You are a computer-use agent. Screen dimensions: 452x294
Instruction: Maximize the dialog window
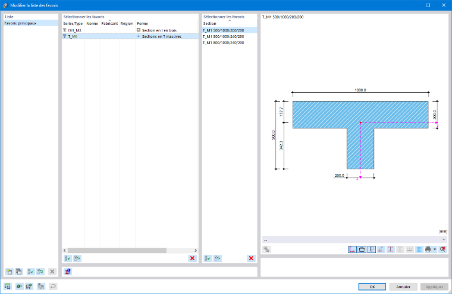coord(428,5)
